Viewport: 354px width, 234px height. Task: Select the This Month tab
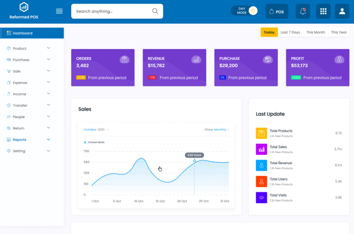pos(316,32)
